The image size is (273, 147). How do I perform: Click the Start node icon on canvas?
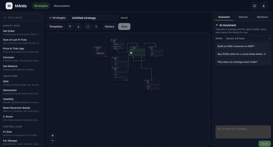111,40
